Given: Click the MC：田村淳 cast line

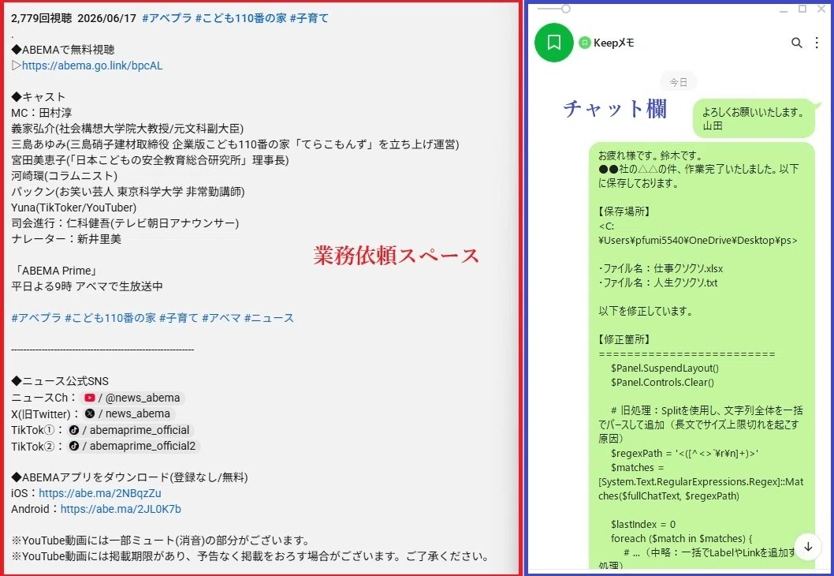Looking at the screenshot, I should pyautogui.click(x=42, y=113).
